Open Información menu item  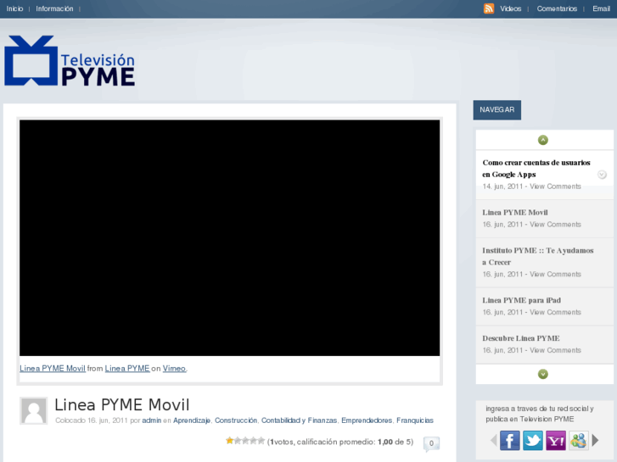pos(54,8)
